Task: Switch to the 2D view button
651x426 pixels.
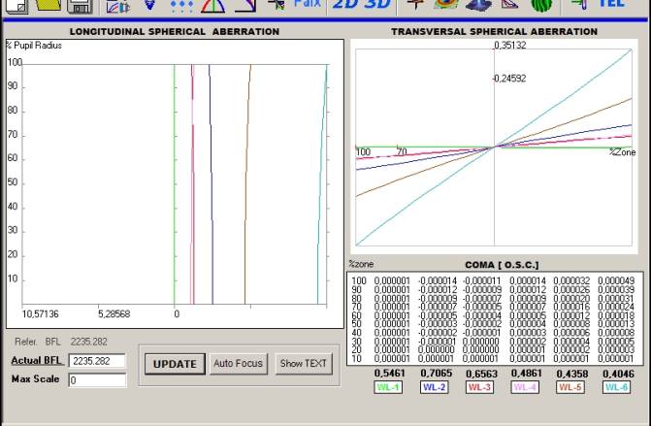Action: tap(345, 5)
